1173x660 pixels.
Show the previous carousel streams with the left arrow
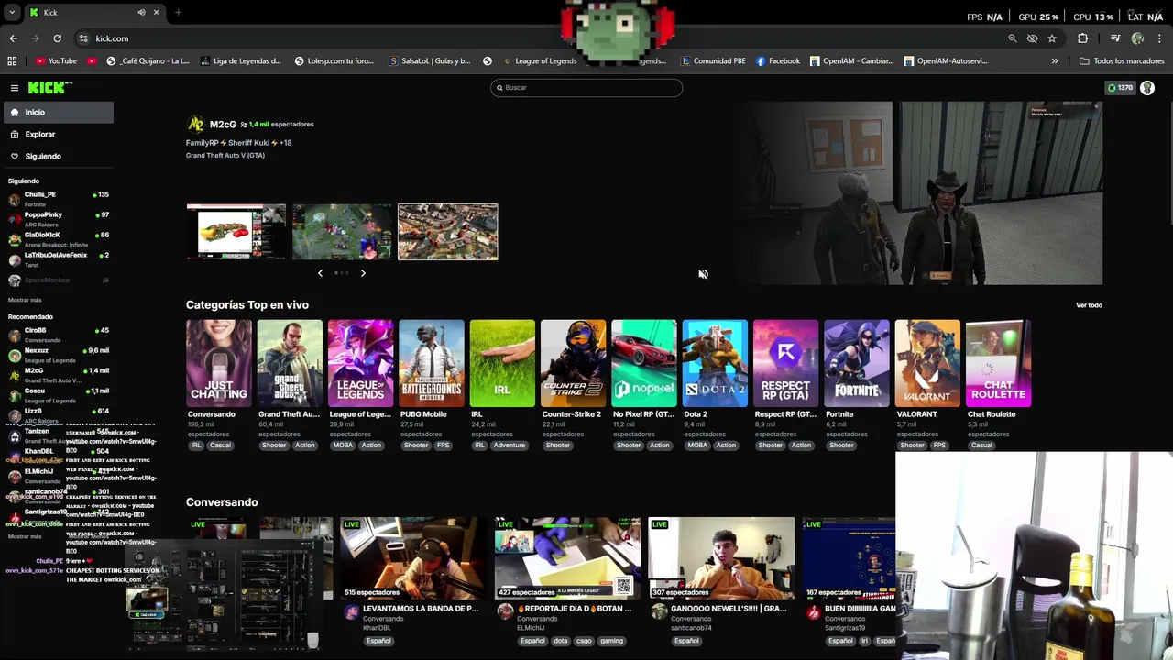[x=320, y=273]
